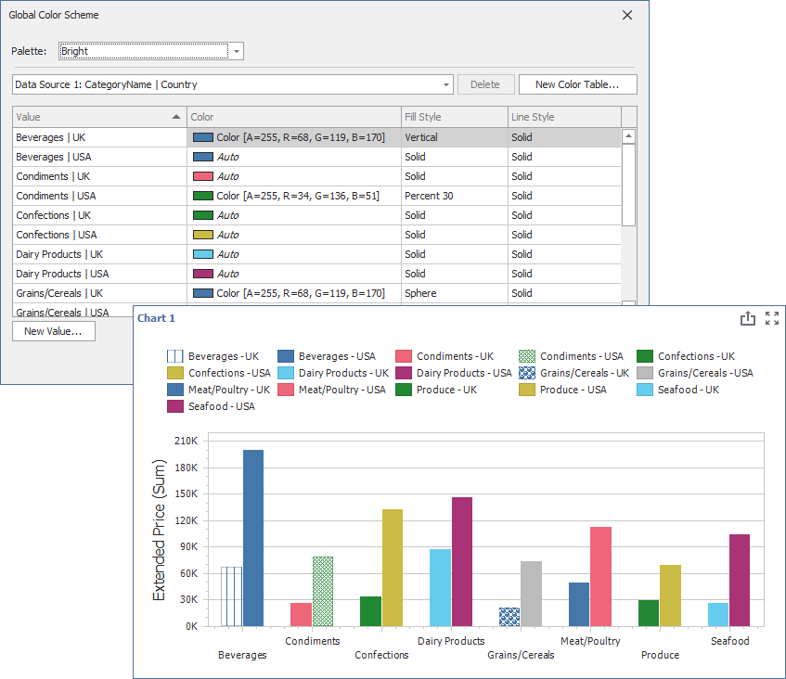The height and width of the screenshot is (679, 786).
Task: Click the Vertical fill style cell
Action: click(455, 137)
